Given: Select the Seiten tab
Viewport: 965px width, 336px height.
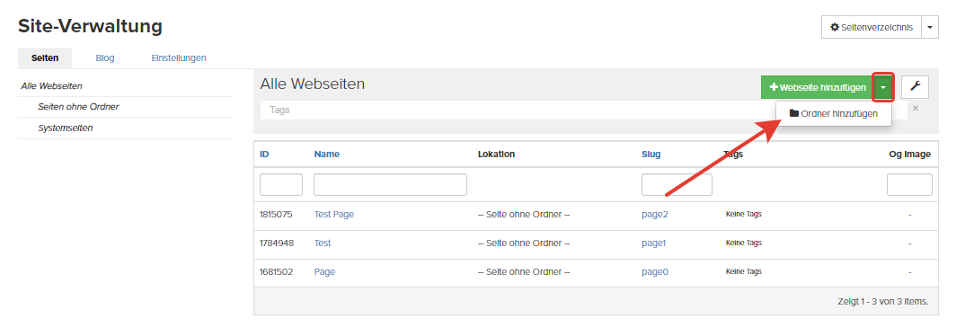Looking at the screenshot, I should [45, 57].
